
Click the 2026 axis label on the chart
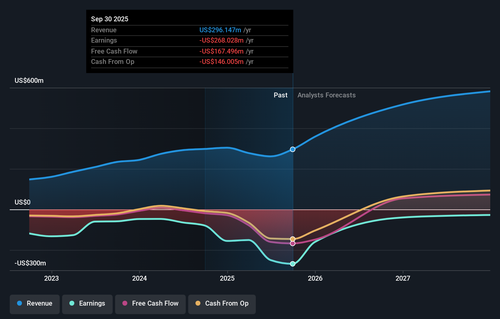click(316, 278)
